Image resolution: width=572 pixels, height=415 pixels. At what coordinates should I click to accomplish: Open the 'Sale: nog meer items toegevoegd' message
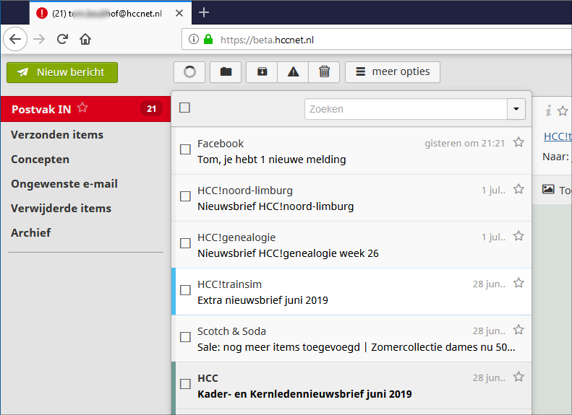357,347
